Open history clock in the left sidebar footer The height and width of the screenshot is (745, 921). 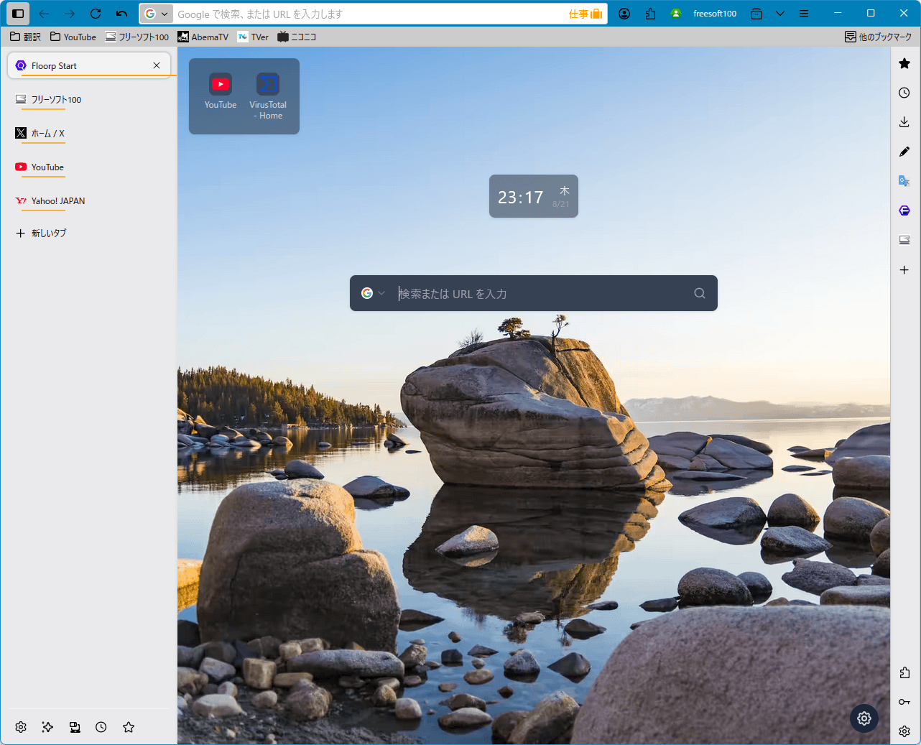[x=101, y=727]
